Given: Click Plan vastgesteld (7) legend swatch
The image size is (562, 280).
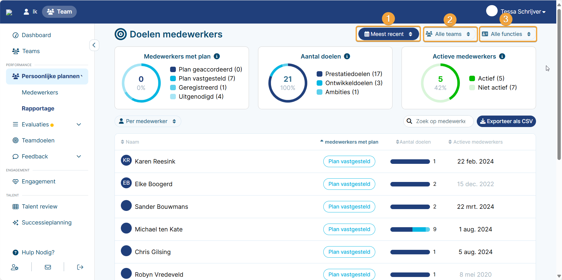Looking at the screenshot, I should (173, 79).
